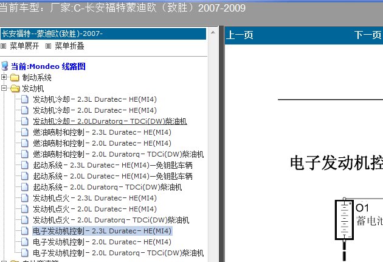Screen dimensions: 383x262
Task: Open 当前:Mondeo 线路图 link
Action: (x=48, y=66)
